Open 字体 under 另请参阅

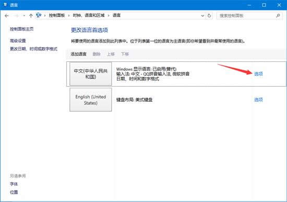coord(14,184)
